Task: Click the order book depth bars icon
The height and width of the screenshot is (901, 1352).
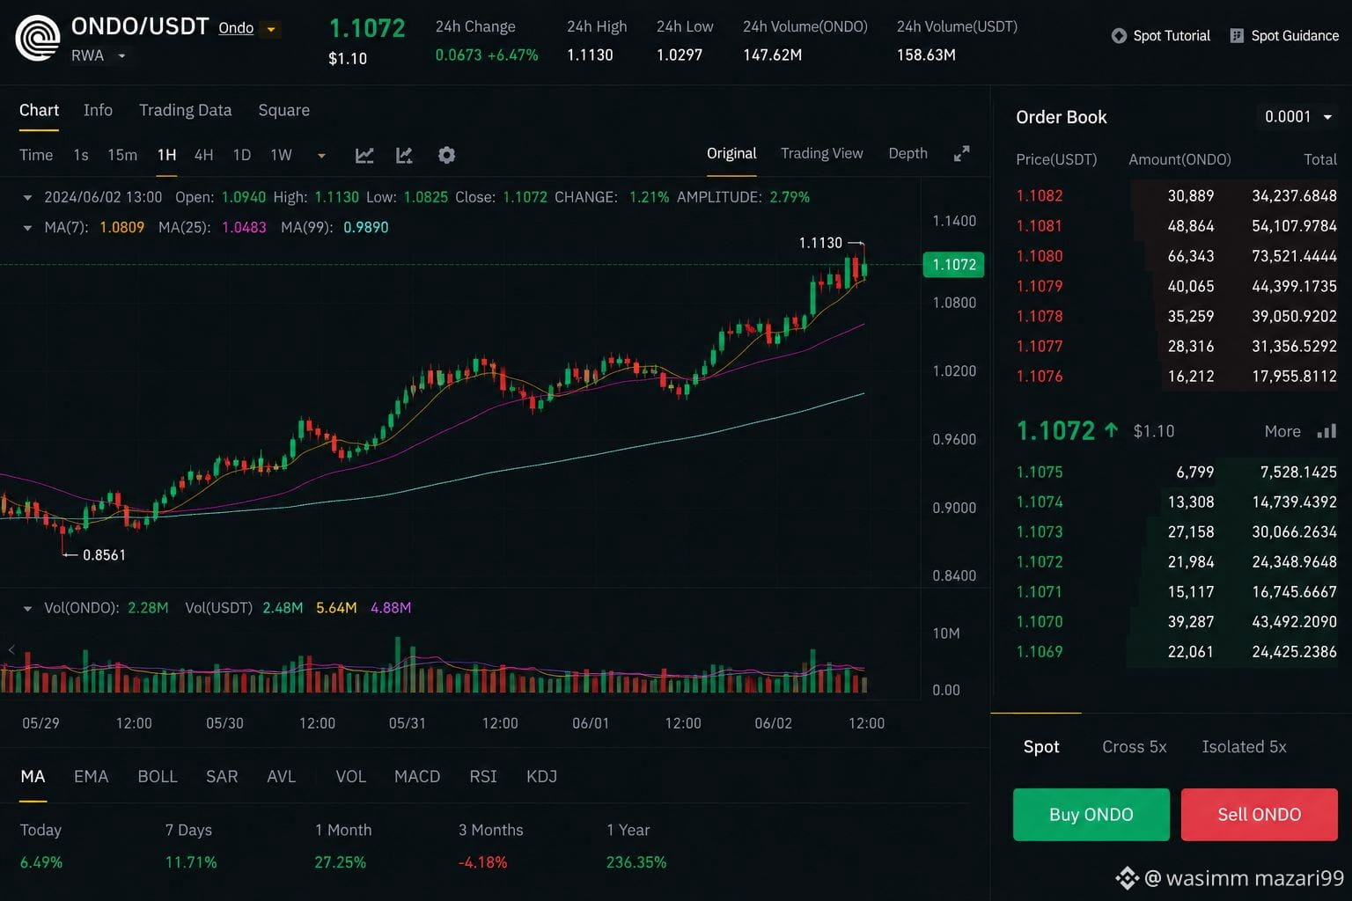Action: [1326, 431]
